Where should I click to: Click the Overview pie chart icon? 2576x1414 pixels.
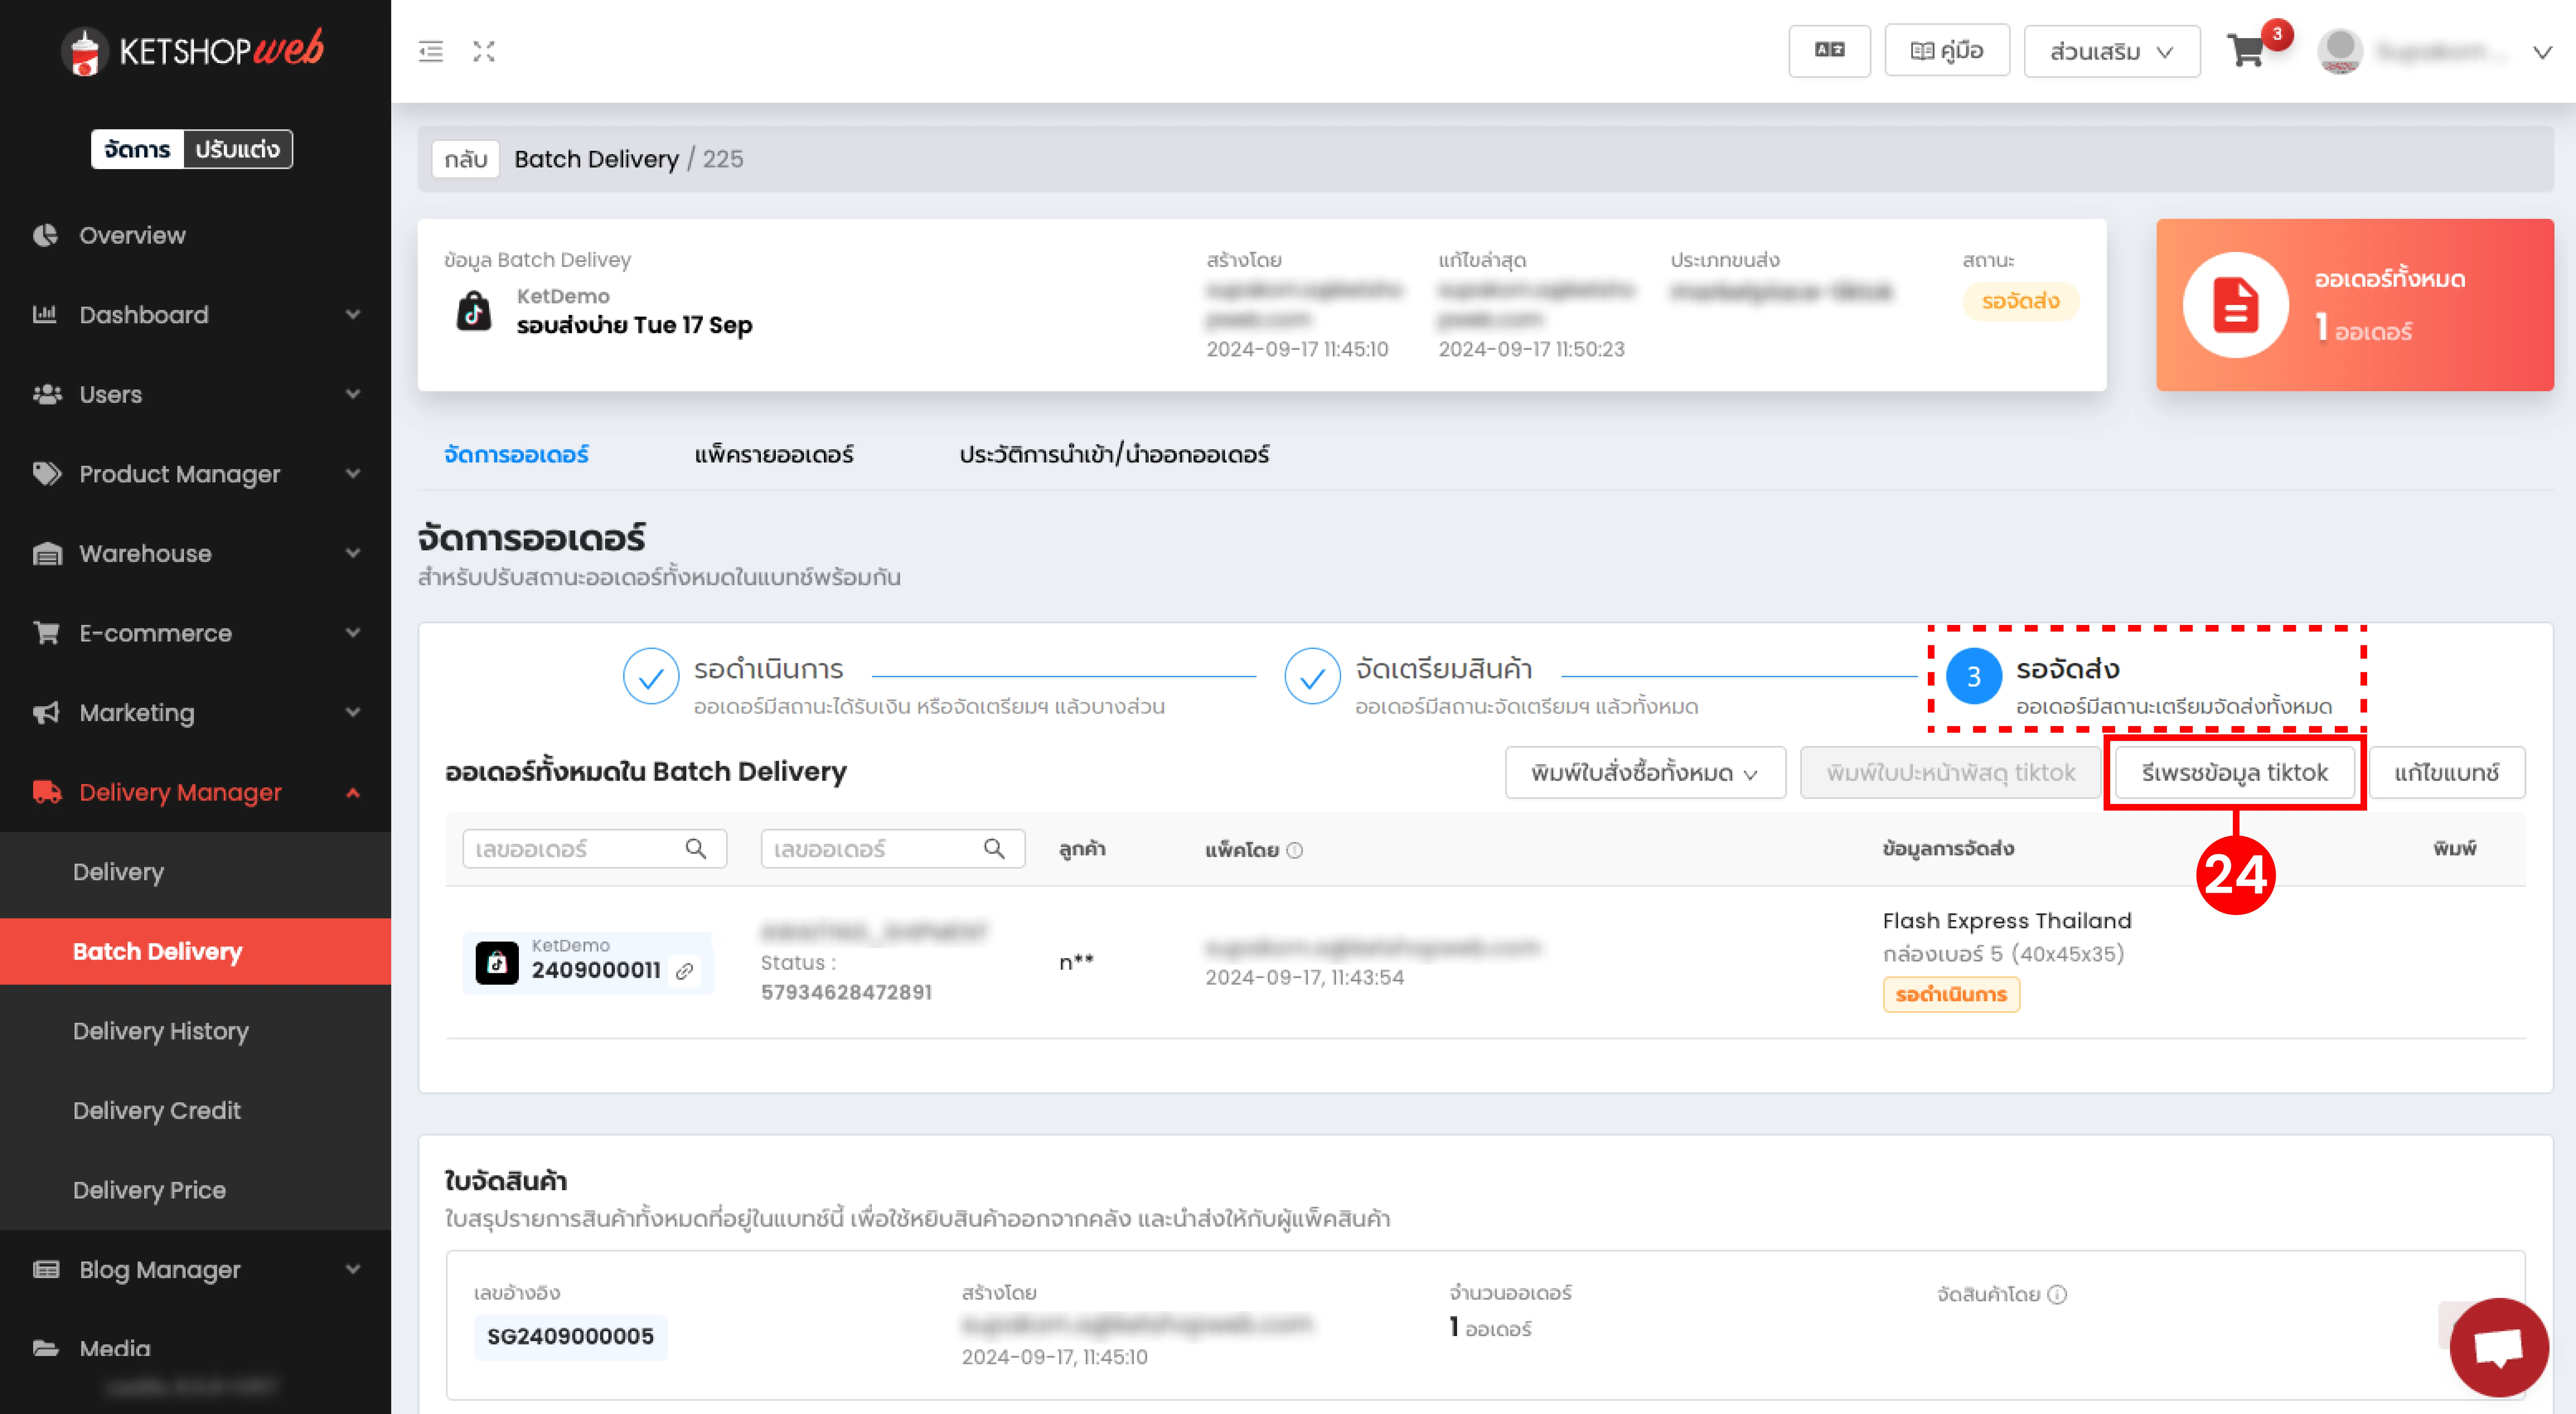(x=45, y=235)
